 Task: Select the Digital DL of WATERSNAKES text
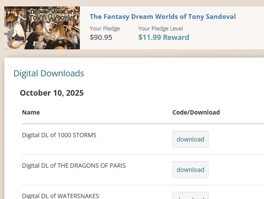pos(61,196)
